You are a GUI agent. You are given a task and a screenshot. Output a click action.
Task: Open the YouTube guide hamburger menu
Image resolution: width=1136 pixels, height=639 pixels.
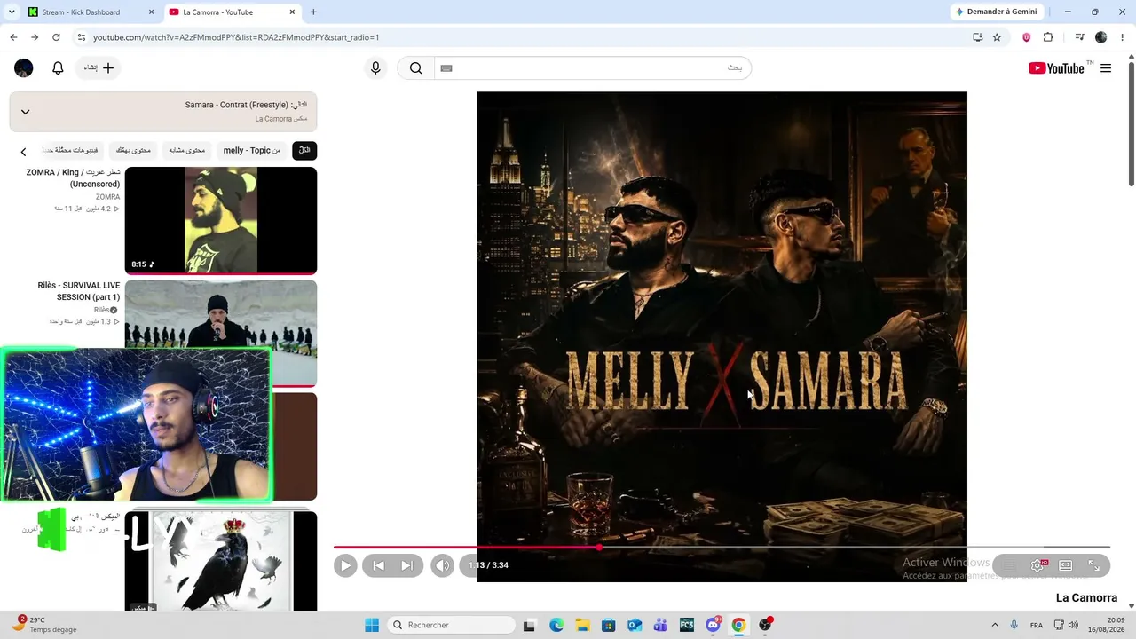(x=1106, y=68)
